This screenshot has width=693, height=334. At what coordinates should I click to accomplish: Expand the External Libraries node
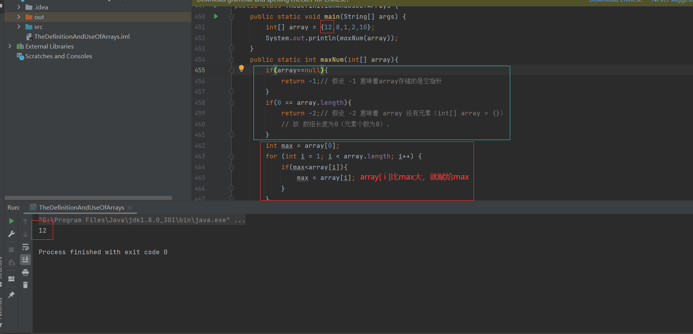coord(10,46)
